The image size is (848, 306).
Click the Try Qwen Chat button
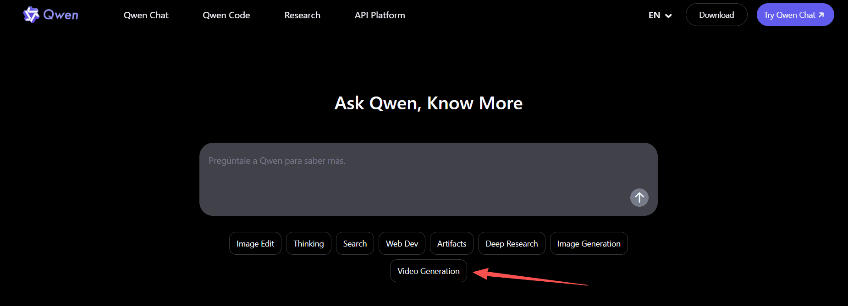point(795,15)
